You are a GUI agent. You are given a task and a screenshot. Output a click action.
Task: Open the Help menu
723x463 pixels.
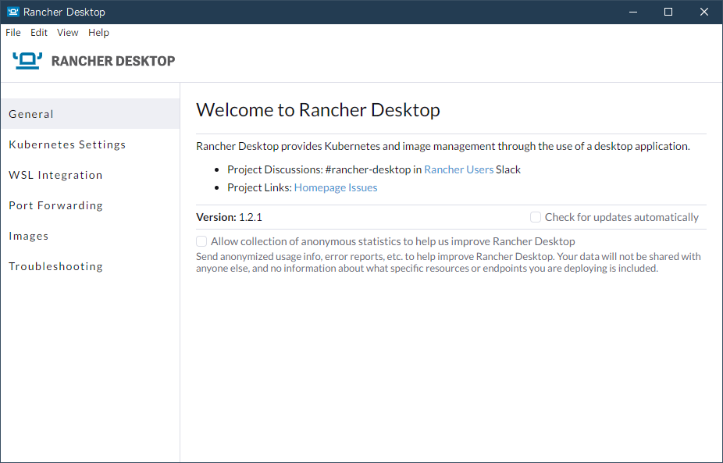(x=98, y=32)
